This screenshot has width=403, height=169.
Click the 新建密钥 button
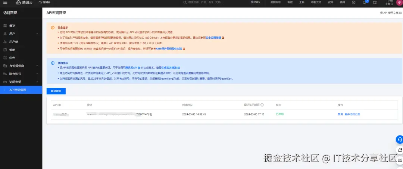[56, 91]
